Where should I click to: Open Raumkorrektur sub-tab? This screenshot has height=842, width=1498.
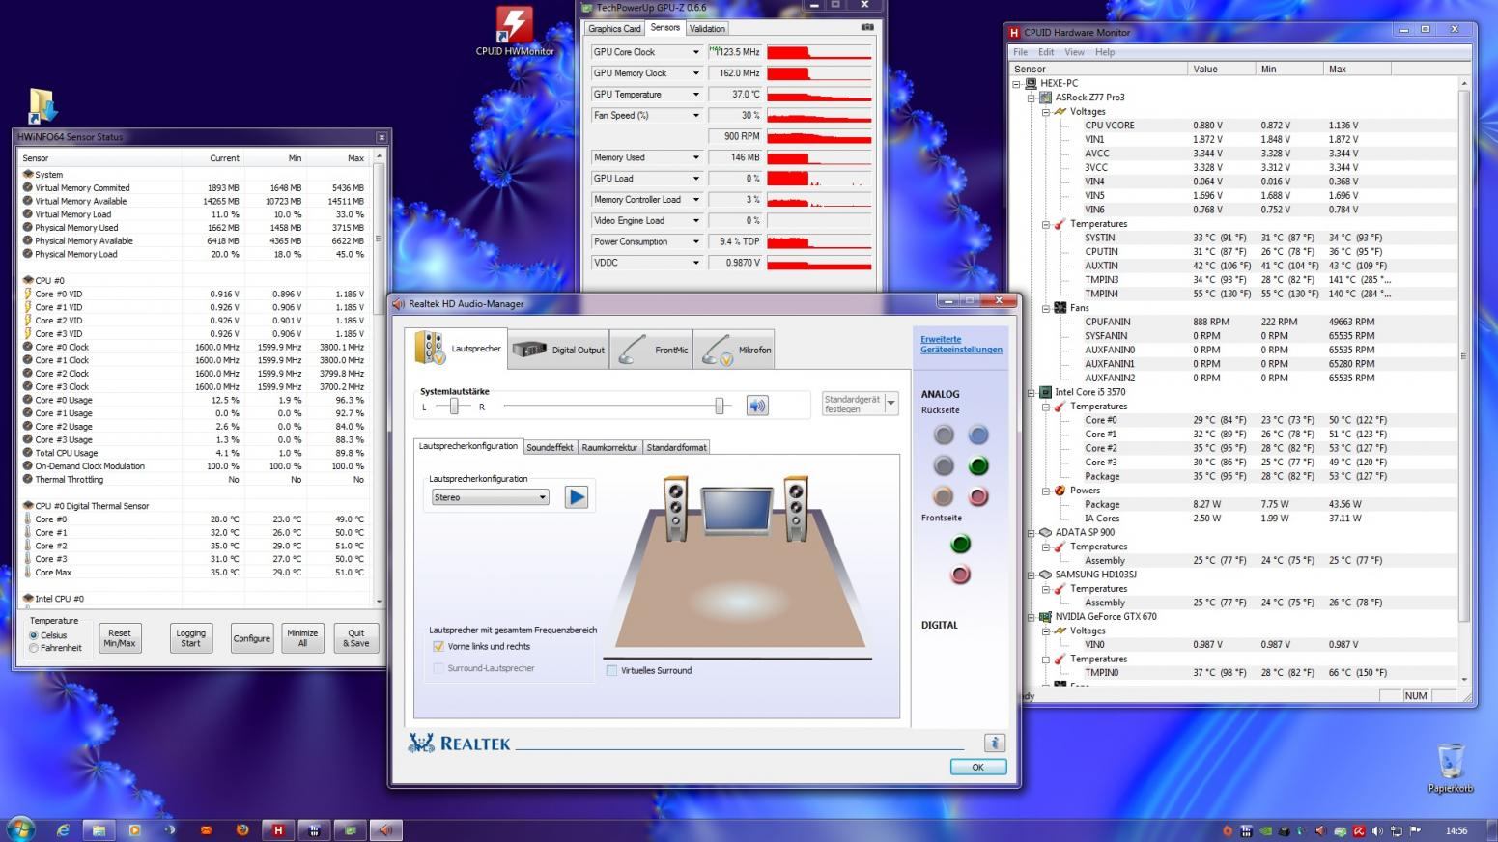[x=609, y=447]
